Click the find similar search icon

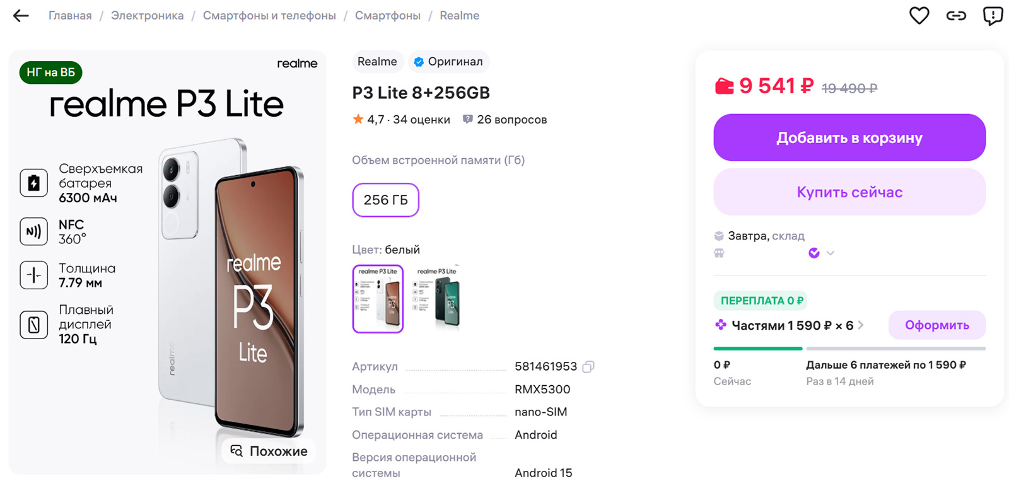236,451
